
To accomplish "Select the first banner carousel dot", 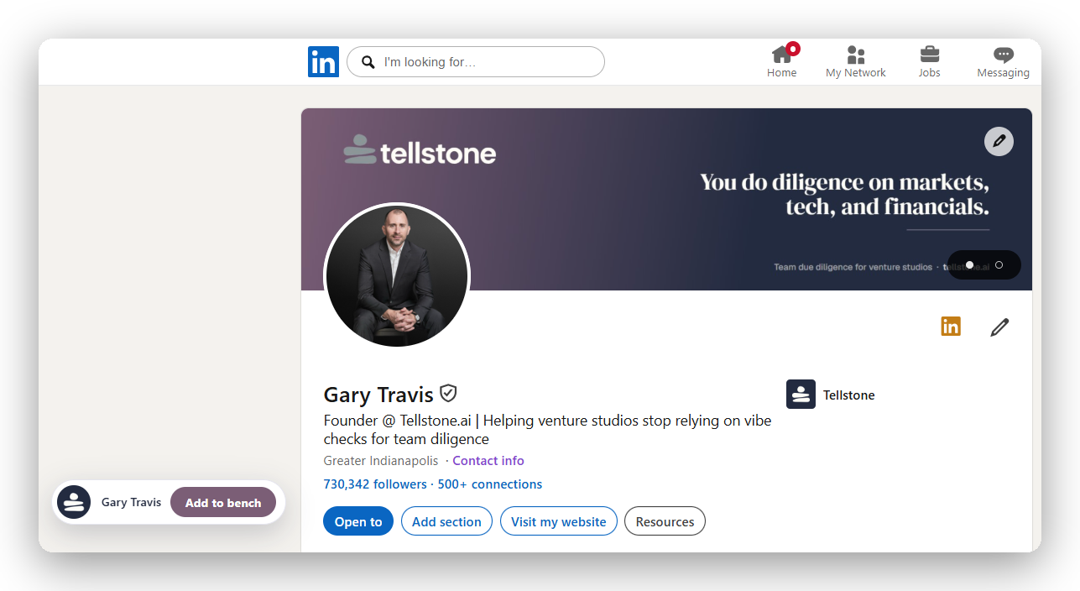I will point(970,264).
